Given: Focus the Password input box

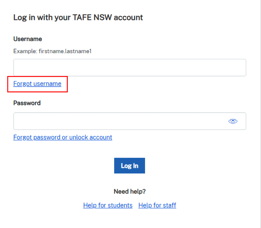Looking at the screenshot, I should point(120,121).
